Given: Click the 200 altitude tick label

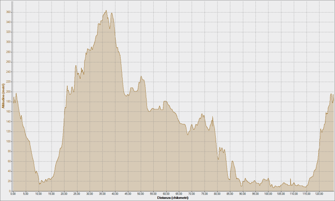Looking at the screenshot, I should [x=8, y=92].
